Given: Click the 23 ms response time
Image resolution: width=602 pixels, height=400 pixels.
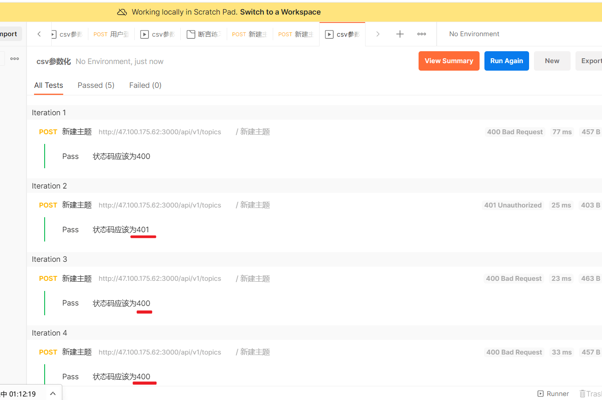Looking at the screenshot, I should coord(561,279).
